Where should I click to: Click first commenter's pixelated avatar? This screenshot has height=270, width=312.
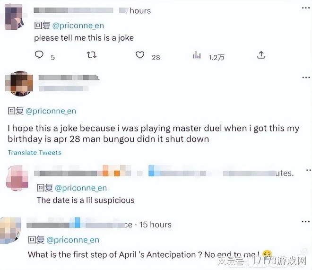pyautogui.click(x=15, y=17)
